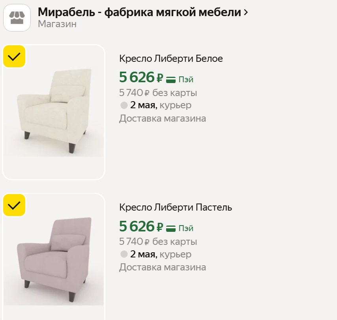337x320 pixels.
Task: Click Pay card icon for pastel armchair
Action: [171, 228]
